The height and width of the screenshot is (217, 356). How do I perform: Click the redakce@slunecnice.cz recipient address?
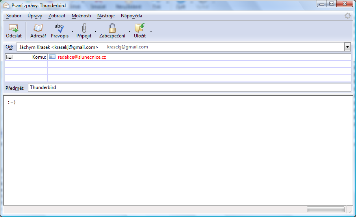point(82,57)
